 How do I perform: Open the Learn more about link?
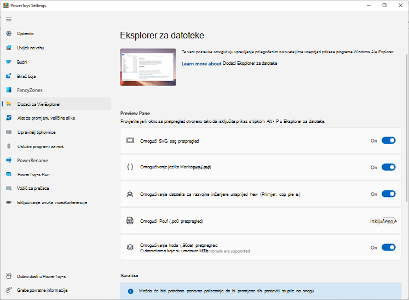tap(201, 64)
